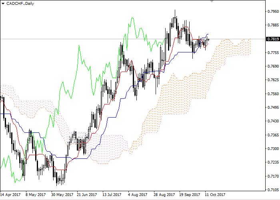This screenshot has width=280, height=200.
Task: Click the 0.7885 price axis label
Action: click(273, 25)
